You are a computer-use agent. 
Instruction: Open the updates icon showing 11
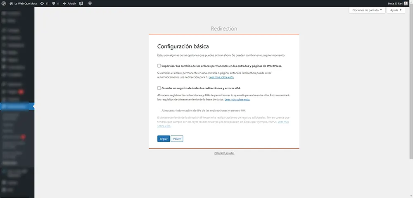coord(42,3)
